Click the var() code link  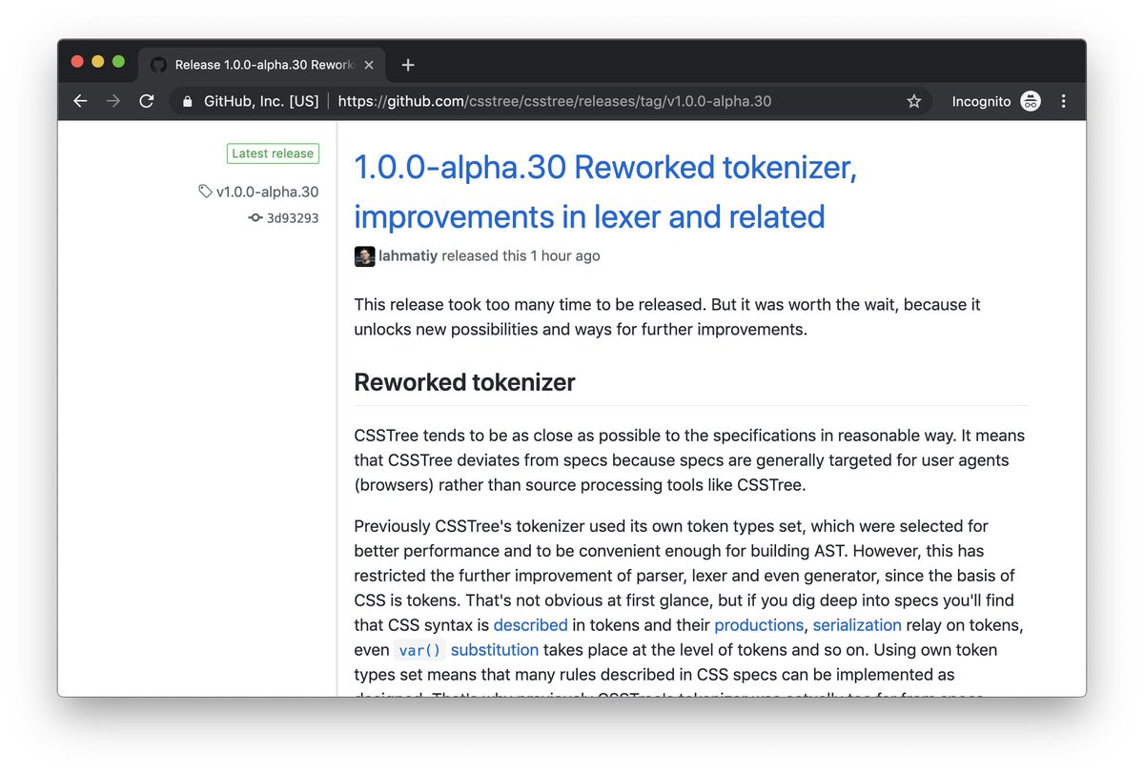[x=419, y=650]
